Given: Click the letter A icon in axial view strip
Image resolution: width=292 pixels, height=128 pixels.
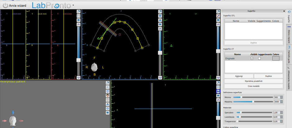Looking at the screenshot, I should click(160, 20).
